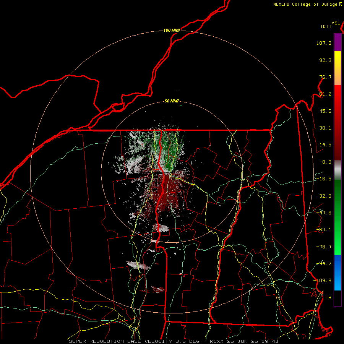This screenshot has width=344, height=344.
Task: Click the purple segment of the velocity color bar
Action: 338,43
